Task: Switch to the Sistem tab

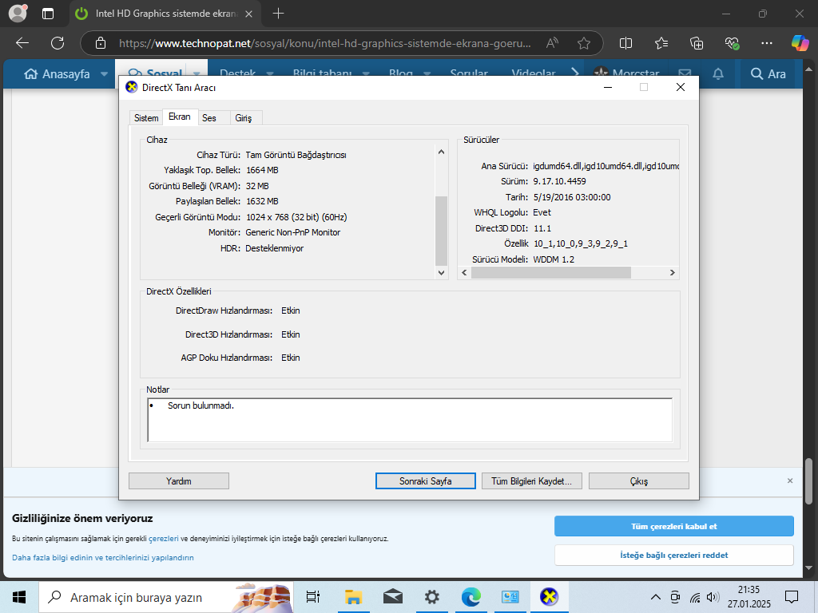Action: 146,118
